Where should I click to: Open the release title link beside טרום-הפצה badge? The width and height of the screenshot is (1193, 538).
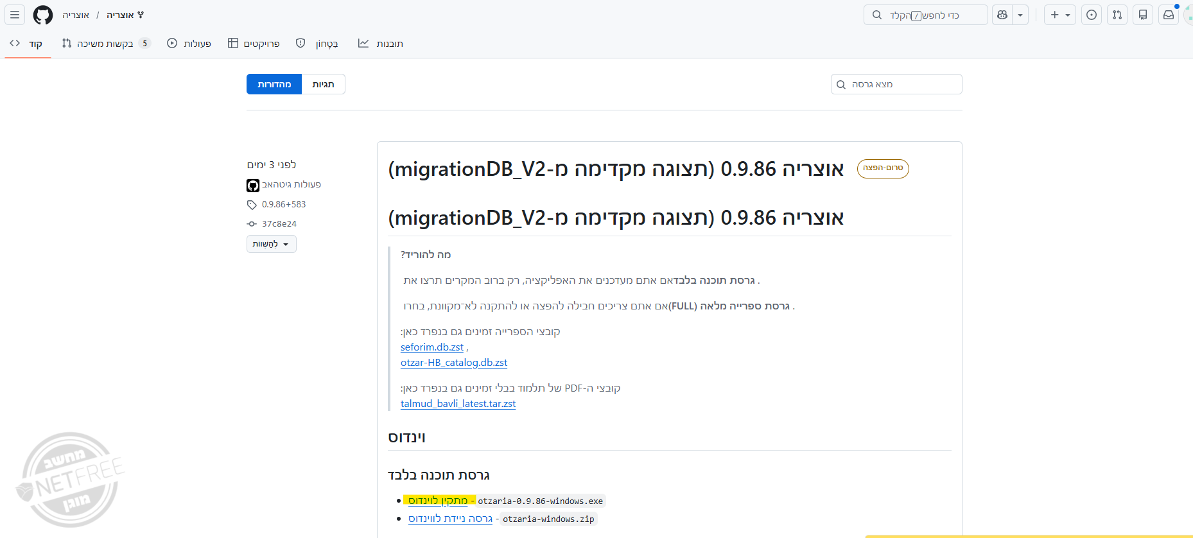(x=616, y=169)
